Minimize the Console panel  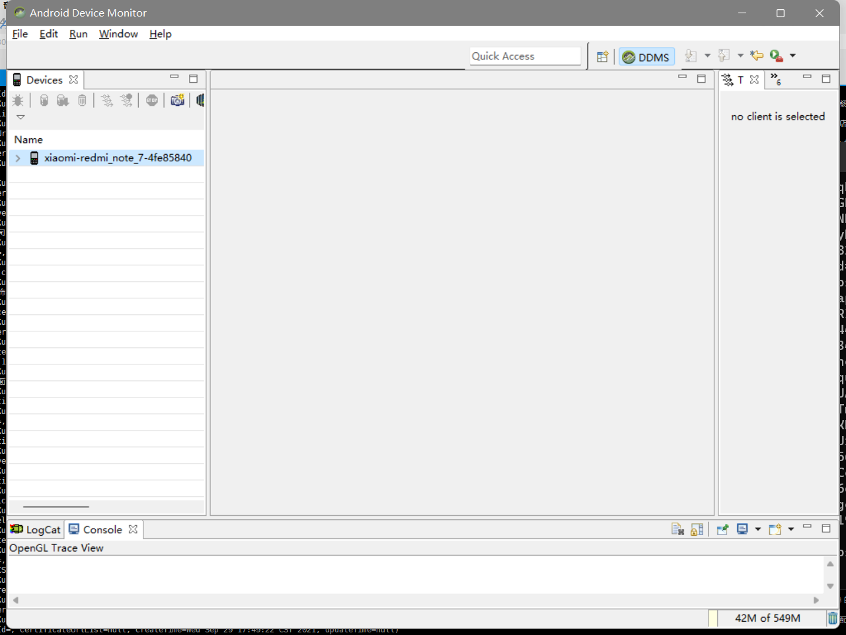807,527
